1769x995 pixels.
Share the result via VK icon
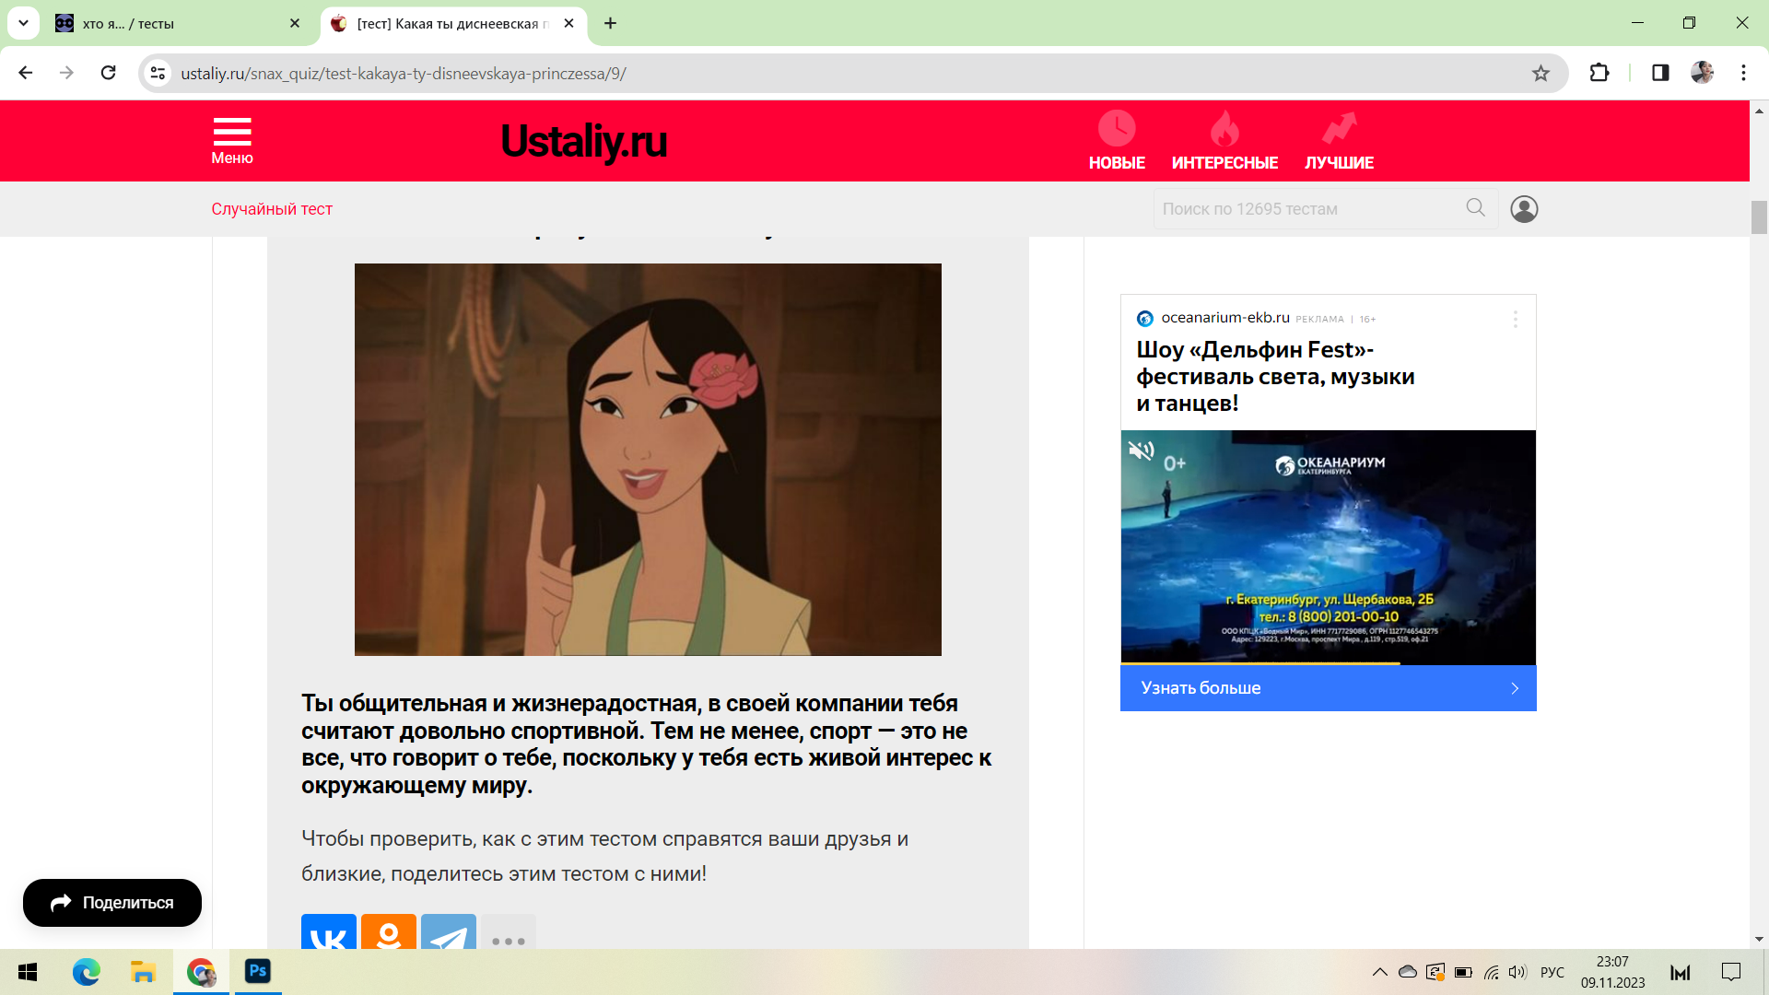[329, 931]
